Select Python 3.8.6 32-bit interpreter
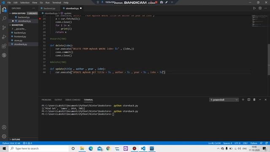270x152 pixels. pyautogui.click(x=11, y=143)
